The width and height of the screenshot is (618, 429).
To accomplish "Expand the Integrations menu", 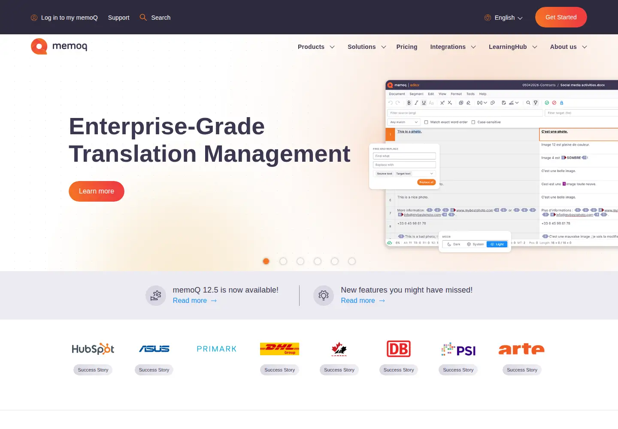I will 453,47.
